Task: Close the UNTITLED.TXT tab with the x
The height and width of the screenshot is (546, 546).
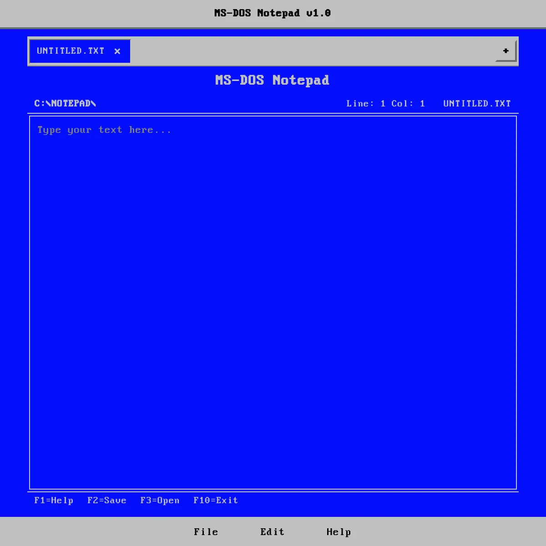Action: point(117,51)
